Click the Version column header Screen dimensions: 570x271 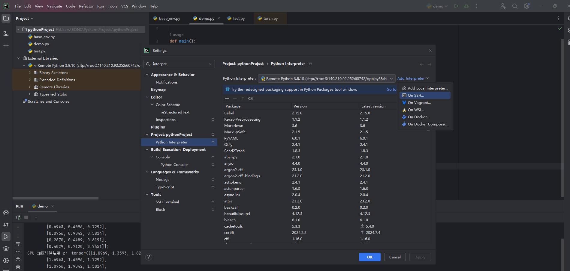[x=325, y=106]
